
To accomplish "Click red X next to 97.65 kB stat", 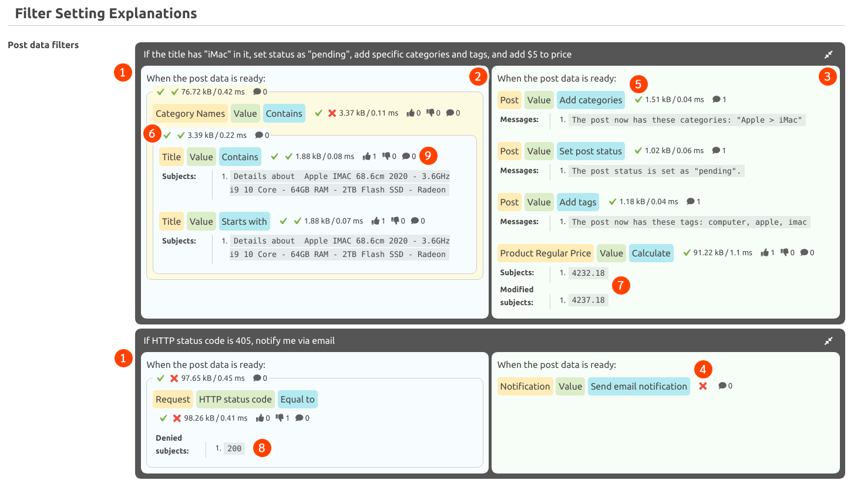I will (x=174, y=378).
